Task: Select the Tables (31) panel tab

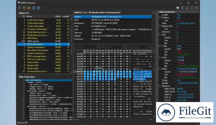Action: (24, 13)
